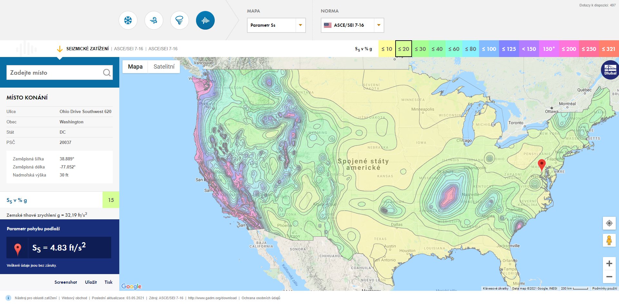The image size is (619, 305).
Task: Click the Source ASCE/SEI 7-16 footer text
Action: click(166, 298)
